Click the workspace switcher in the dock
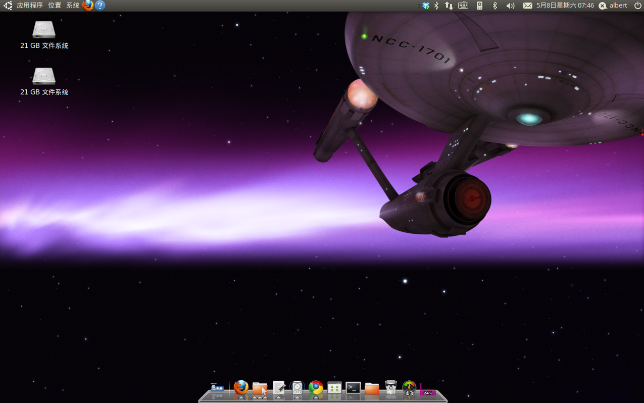Viewport: 644px width, 403px height. tap(218, 388)
